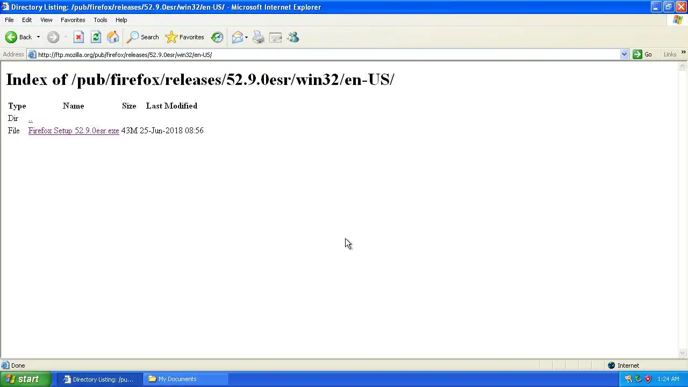This screenshot has height=387, width=688.
Task: Expand the Address bar history dropdown
Action: 624,54
